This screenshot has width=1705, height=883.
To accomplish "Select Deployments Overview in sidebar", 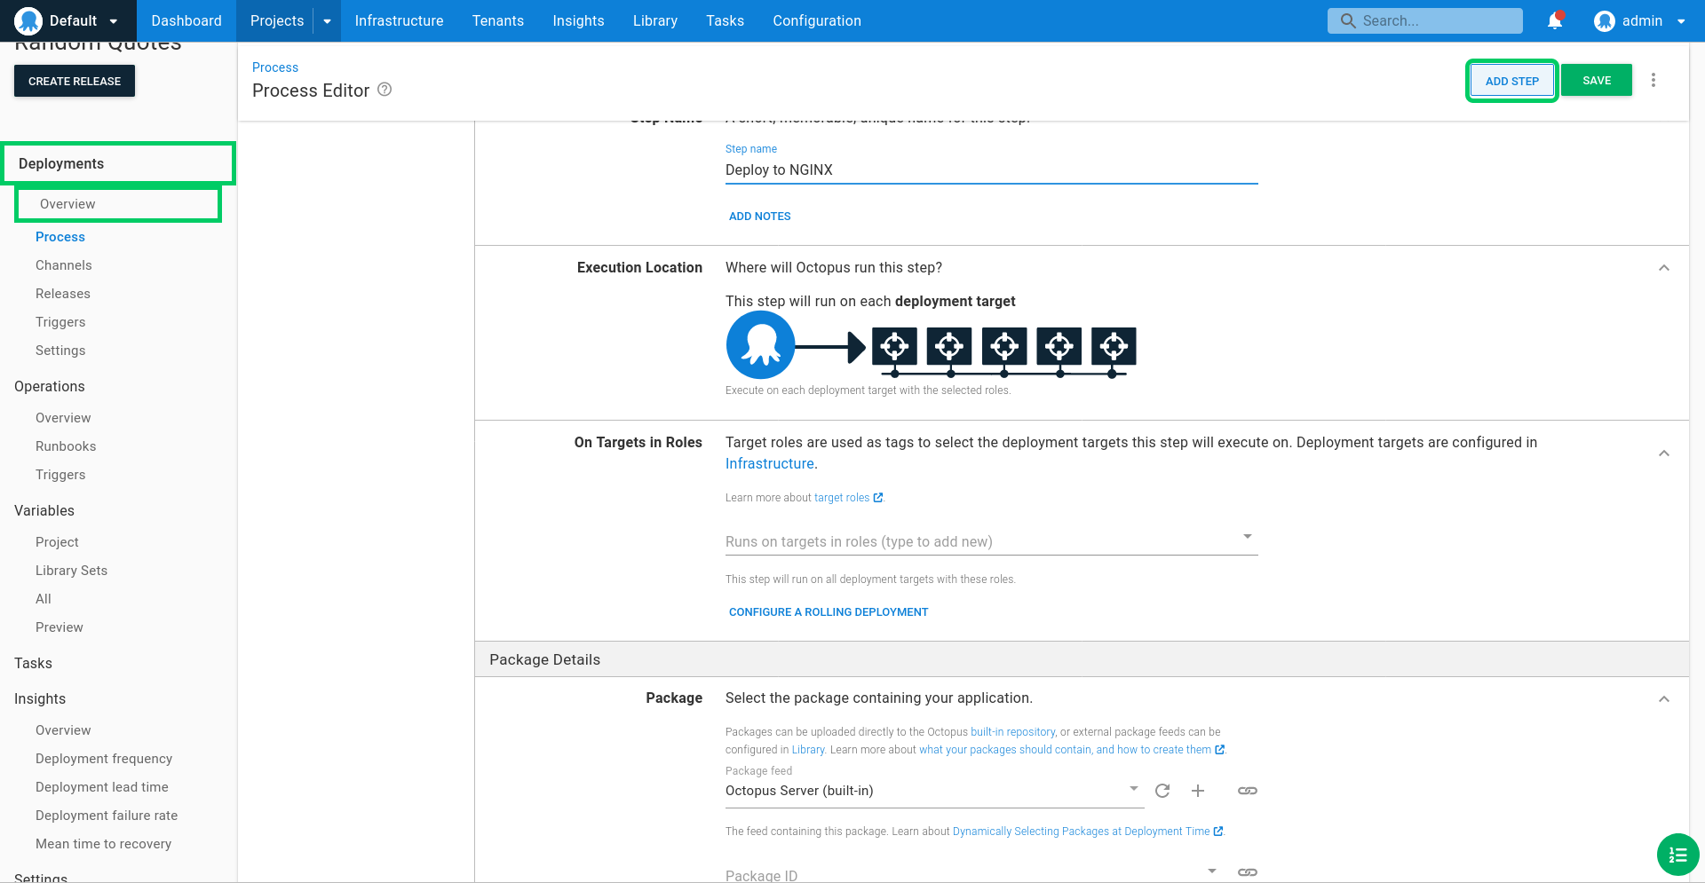I will 67,204.
